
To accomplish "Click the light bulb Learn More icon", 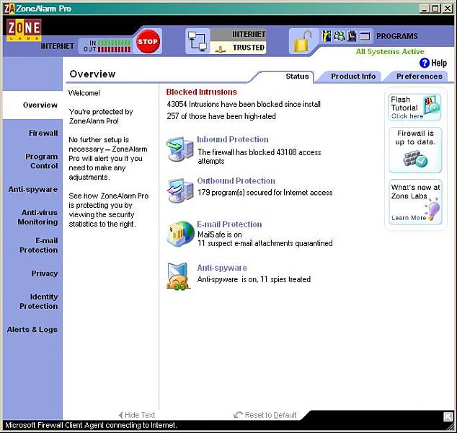I will click(x=432, y=209).
